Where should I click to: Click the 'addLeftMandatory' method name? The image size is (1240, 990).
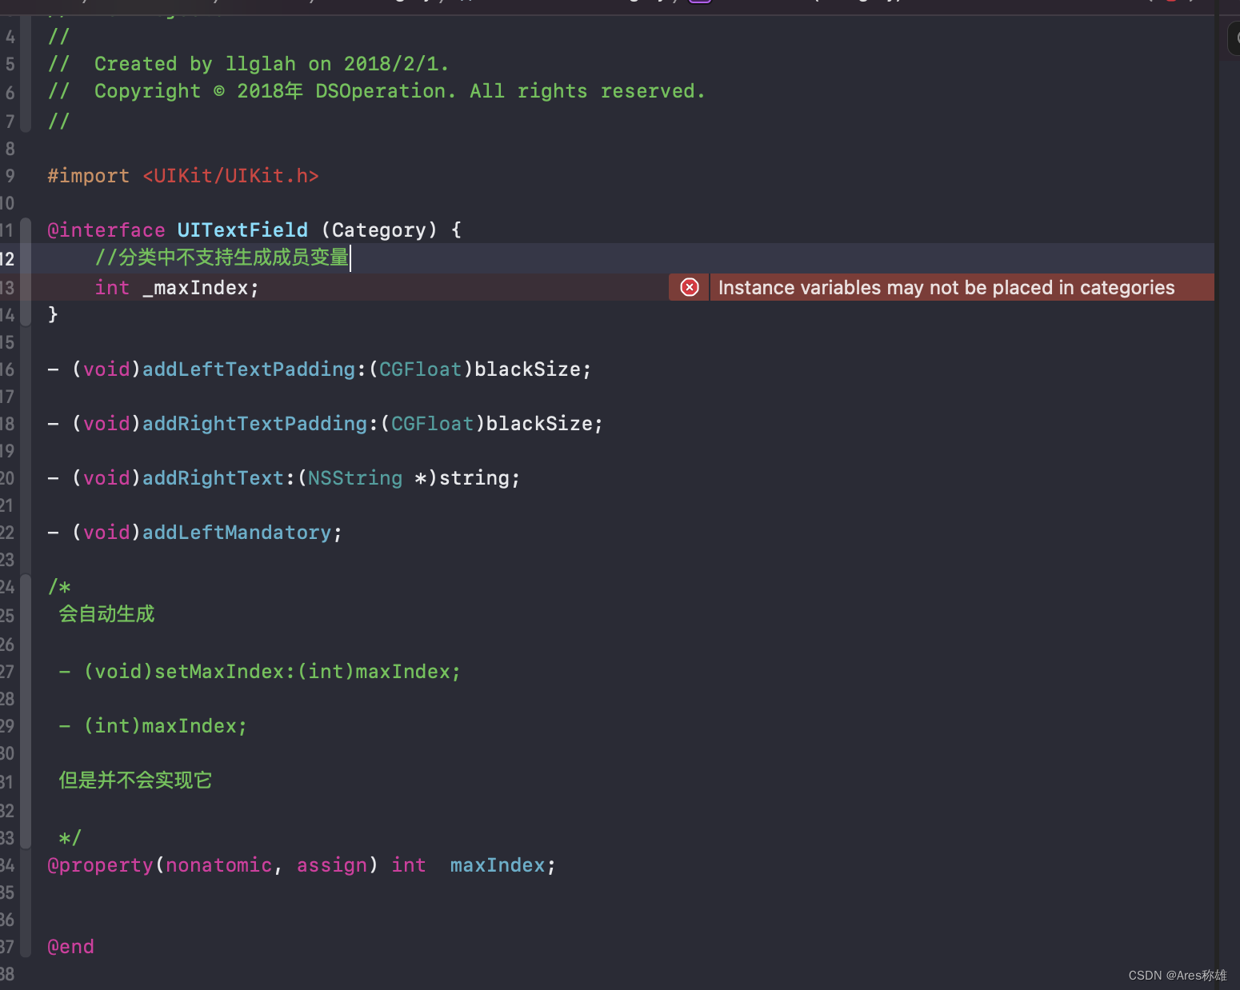click(x=237, y=533)
